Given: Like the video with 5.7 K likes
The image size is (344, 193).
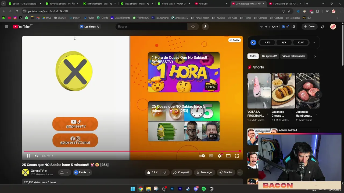Looking at the screenshot, I should pos(152,172).
